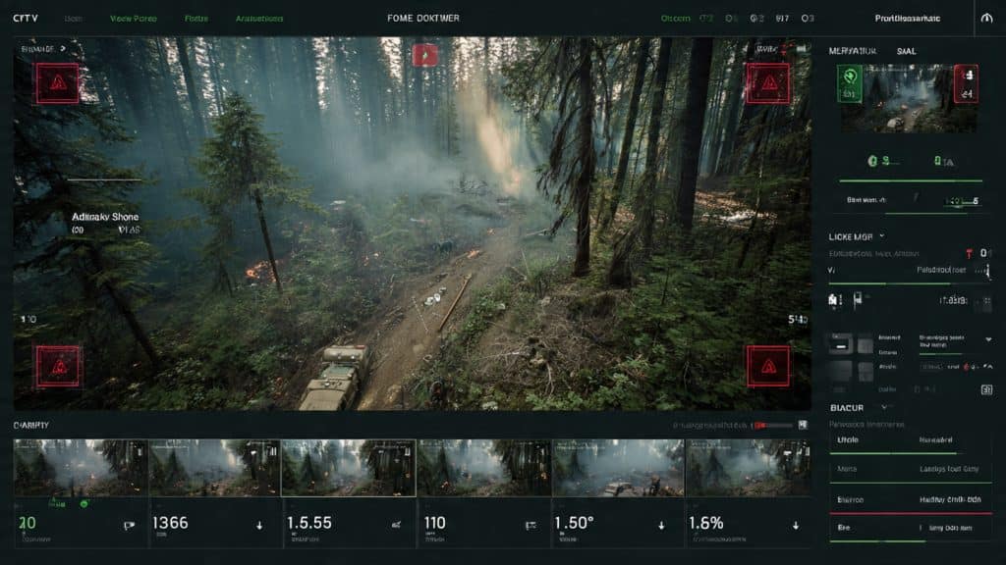Select the MERYATIUK tab
Viewport: 1006px width, 565px height.
pos(851,50)
